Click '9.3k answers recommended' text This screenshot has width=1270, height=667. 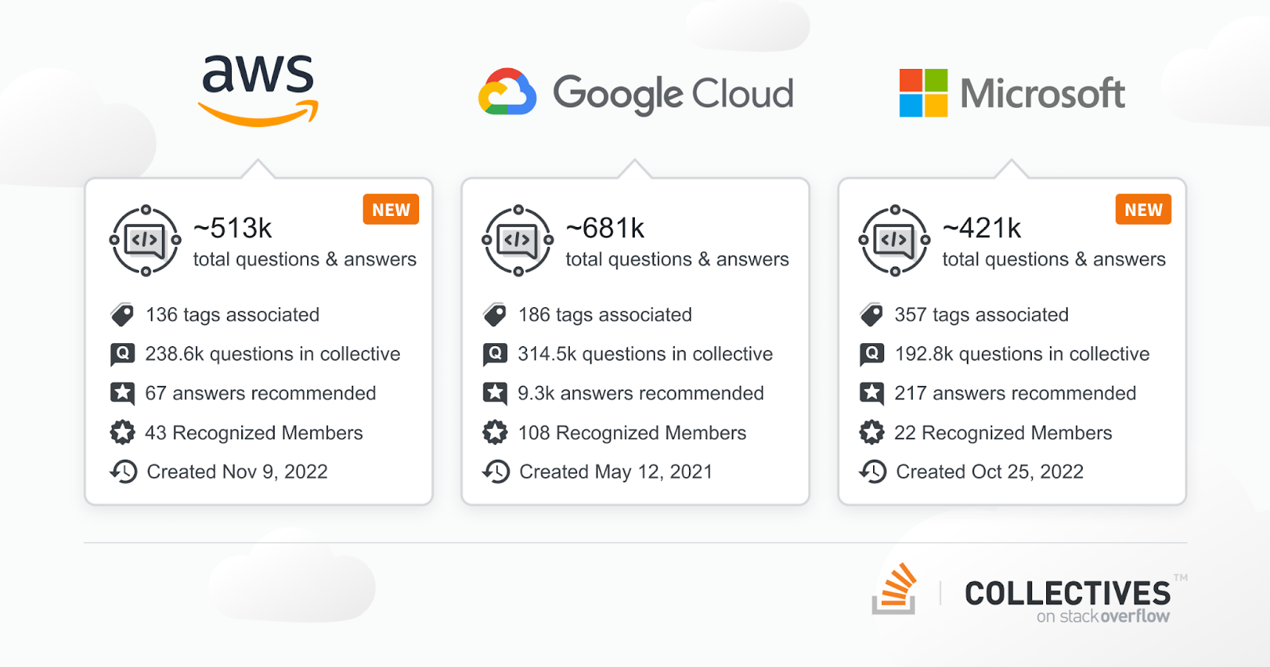pos(641,393)
